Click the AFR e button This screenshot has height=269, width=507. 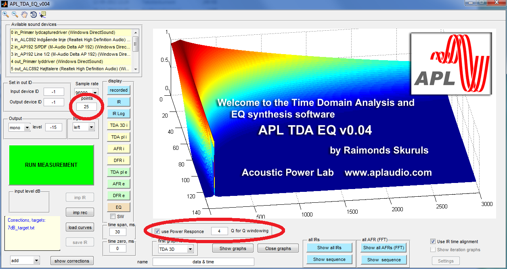click(x=119, y=184)
